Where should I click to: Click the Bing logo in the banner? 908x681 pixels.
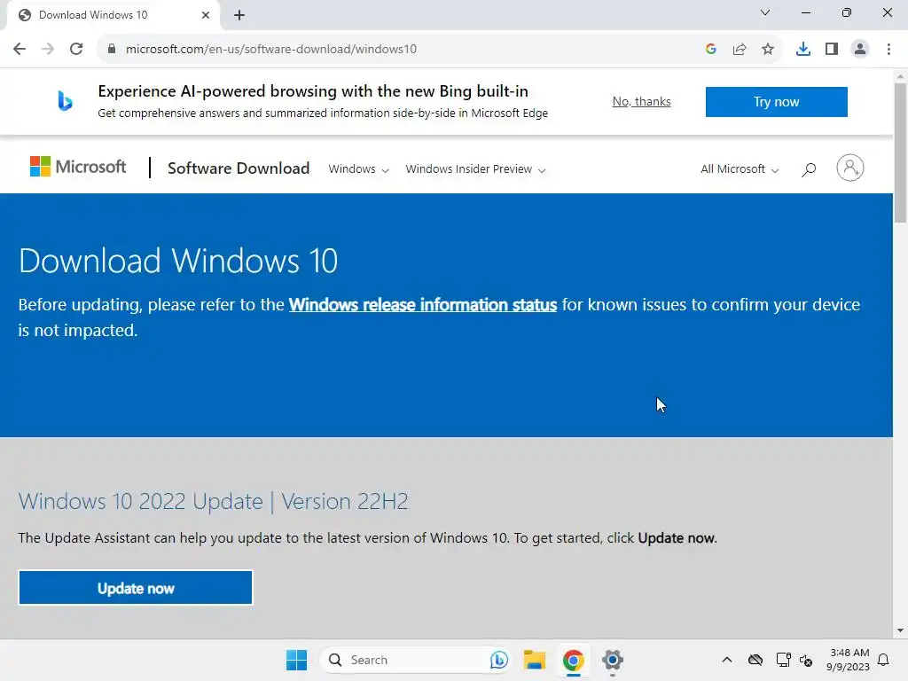(x=65, y=101)
